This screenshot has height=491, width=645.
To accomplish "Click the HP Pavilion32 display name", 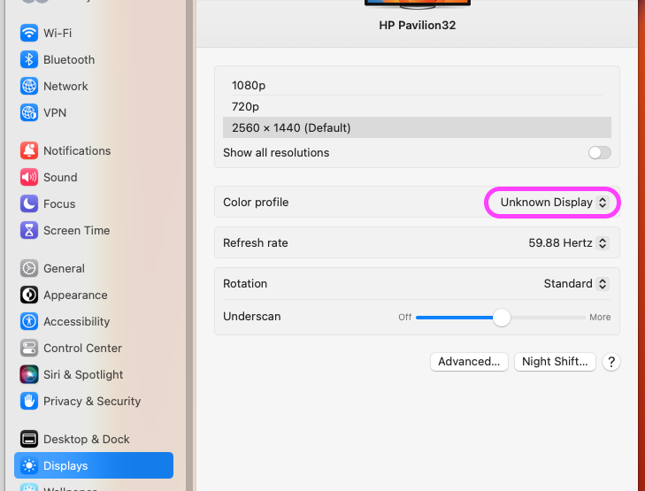I will (417, 26).
